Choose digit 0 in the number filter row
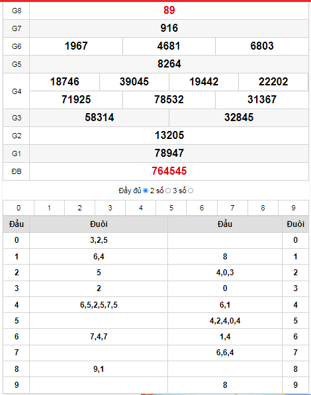311x395 pixels. point(19,208)
